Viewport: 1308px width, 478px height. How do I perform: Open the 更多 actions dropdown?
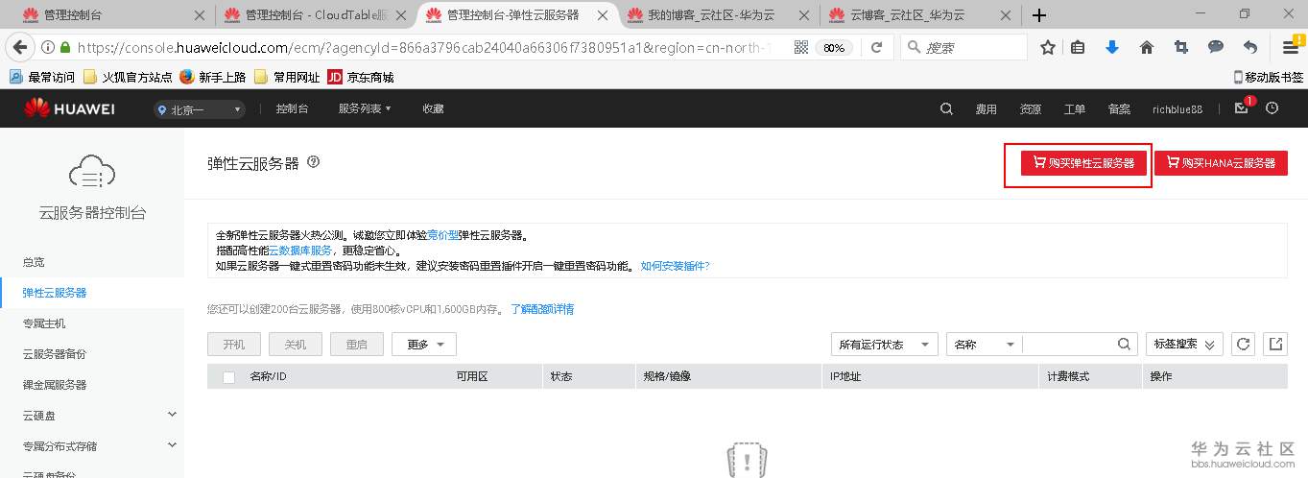pos(424,345)
